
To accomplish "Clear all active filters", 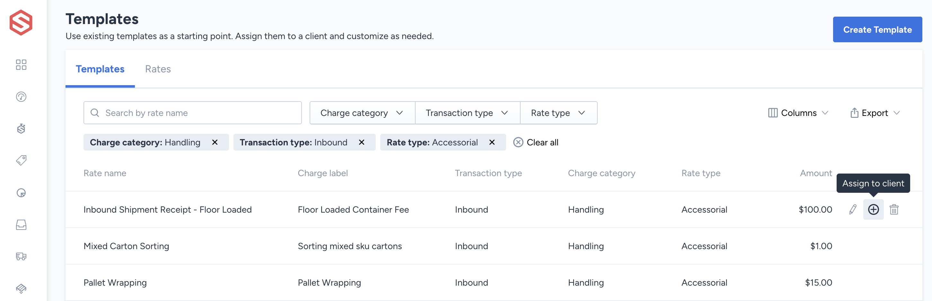I will (x=535, y=142).
